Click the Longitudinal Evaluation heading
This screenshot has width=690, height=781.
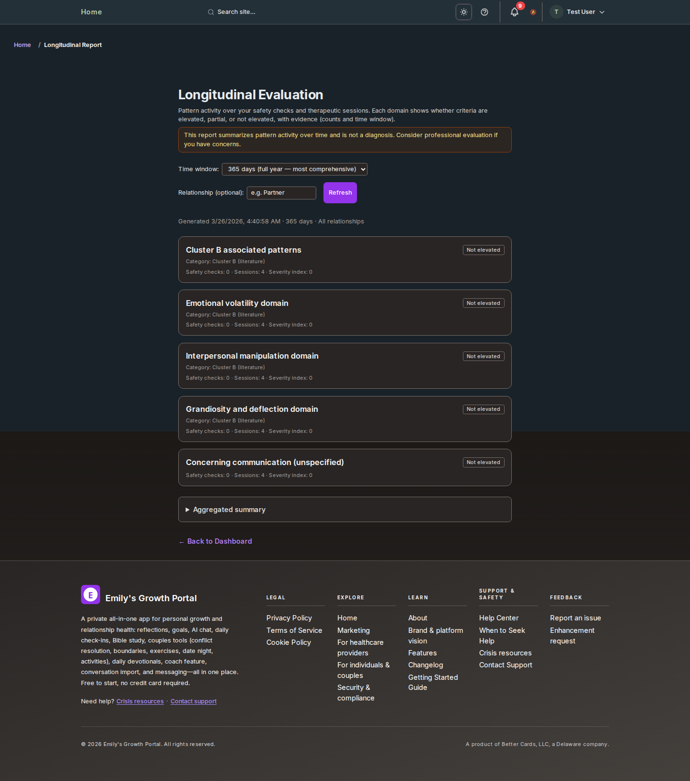coord(251,94)
